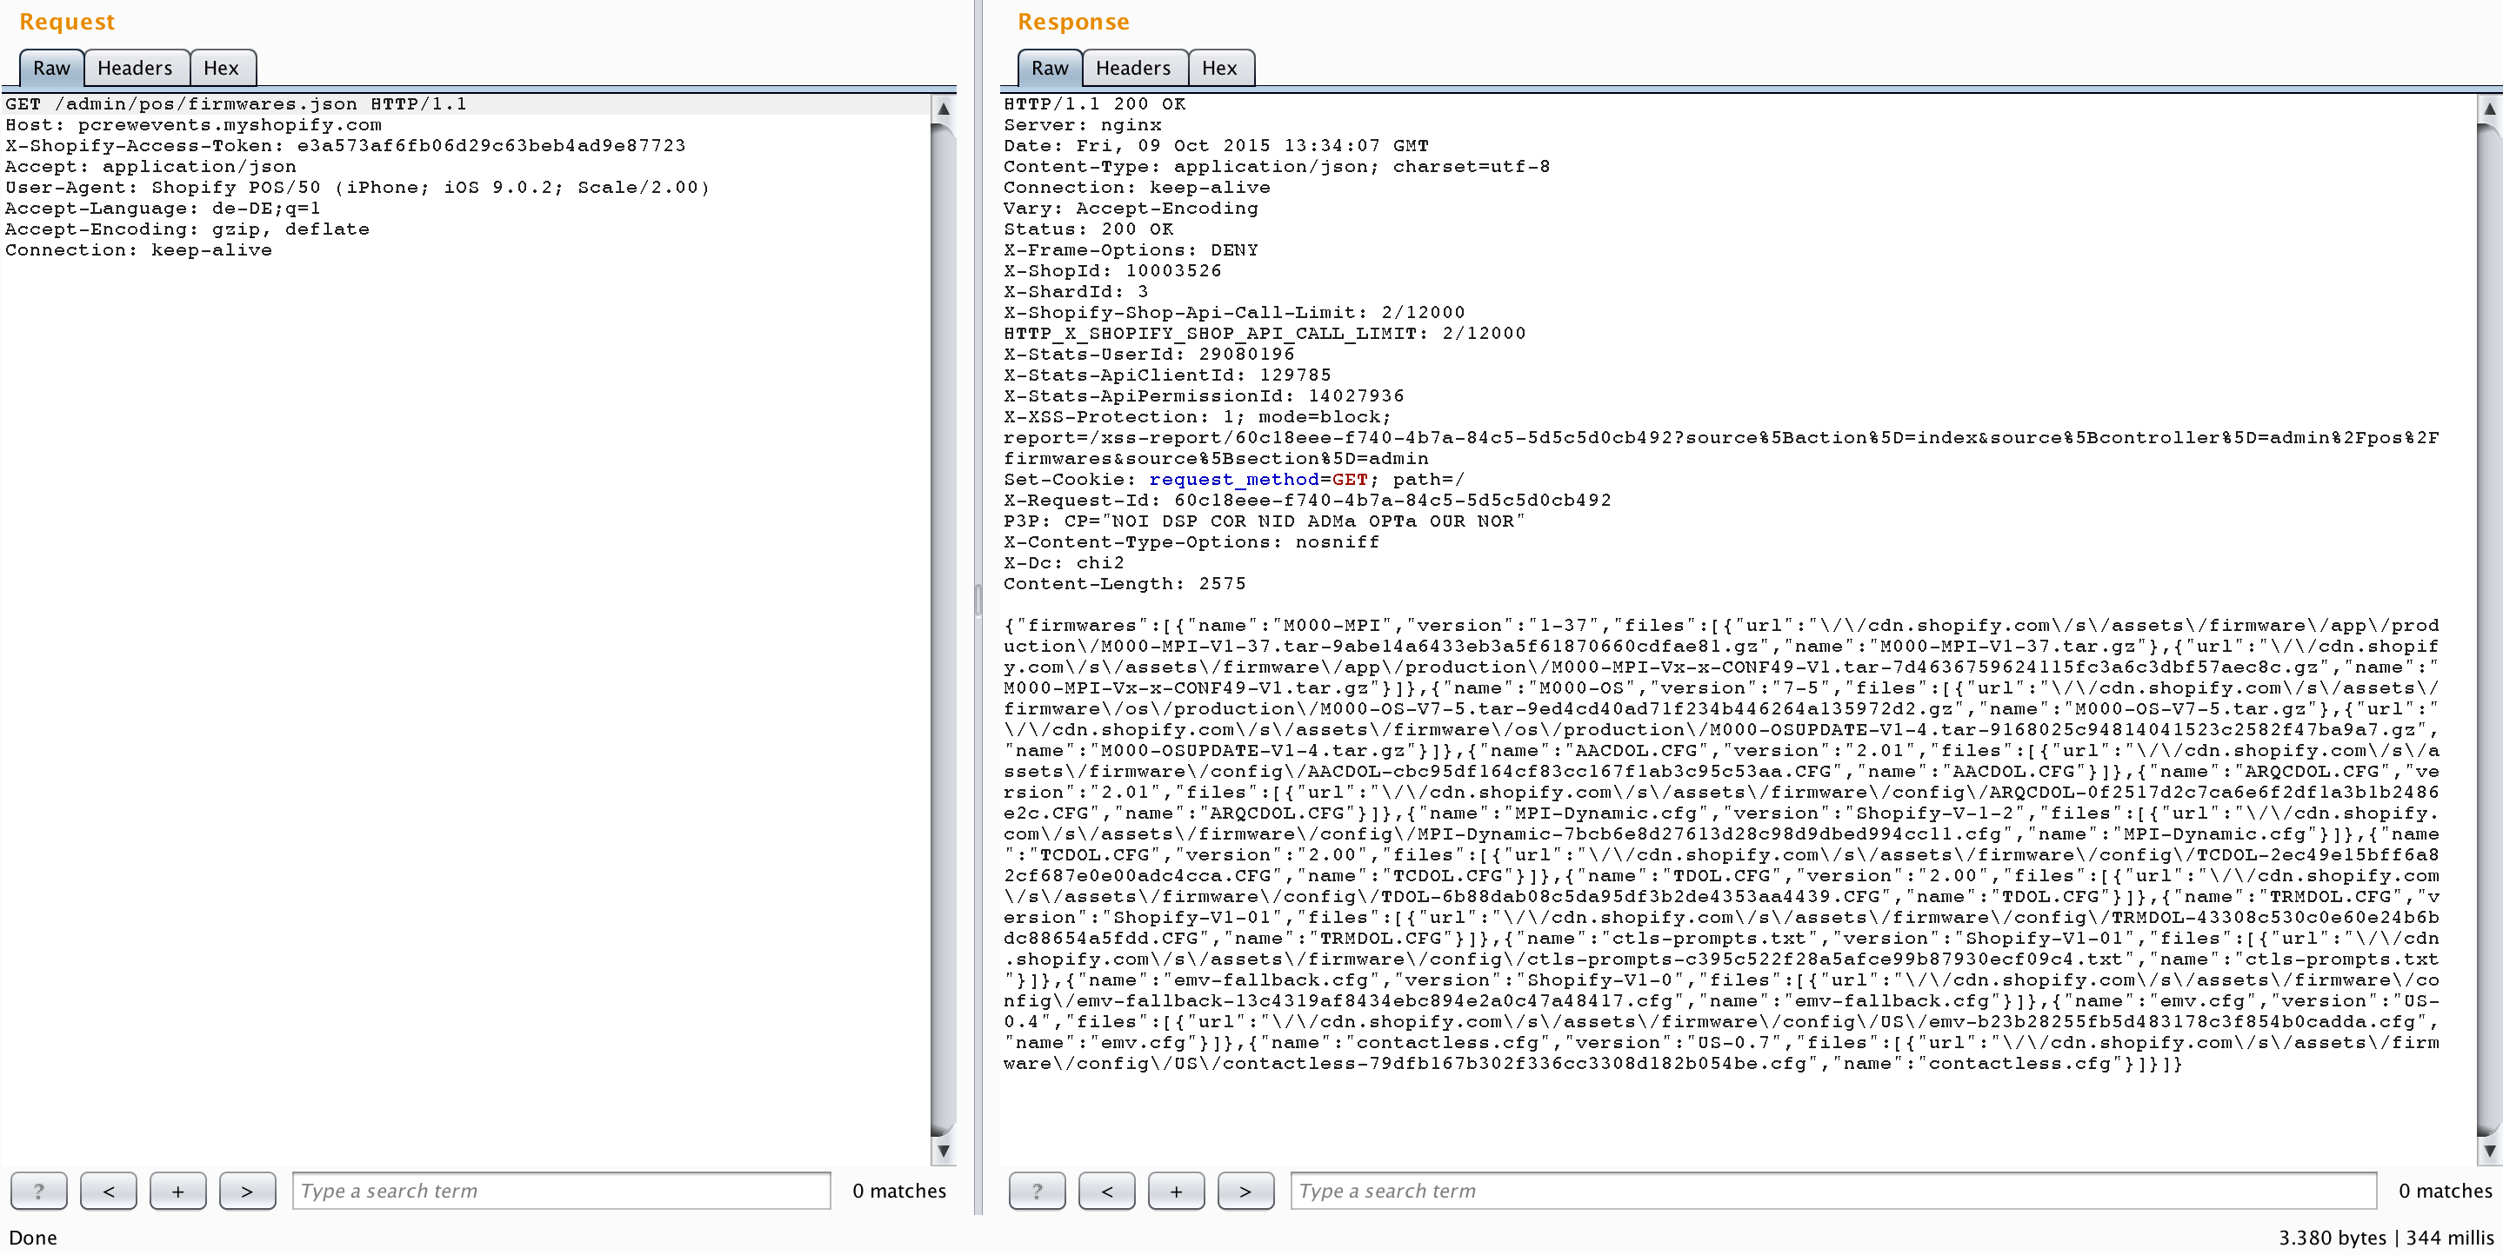Open the Response Raw tab

point(1050,68)
